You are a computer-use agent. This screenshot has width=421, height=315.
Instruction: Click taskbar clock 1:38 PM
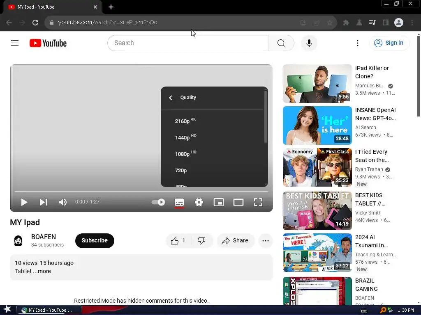click(x=406, y=310)
